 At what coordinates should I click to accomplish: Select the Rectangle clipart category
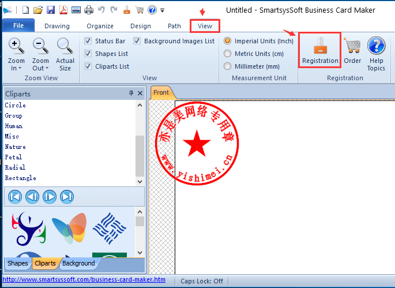pyautogui.click(x=21, y=178)
